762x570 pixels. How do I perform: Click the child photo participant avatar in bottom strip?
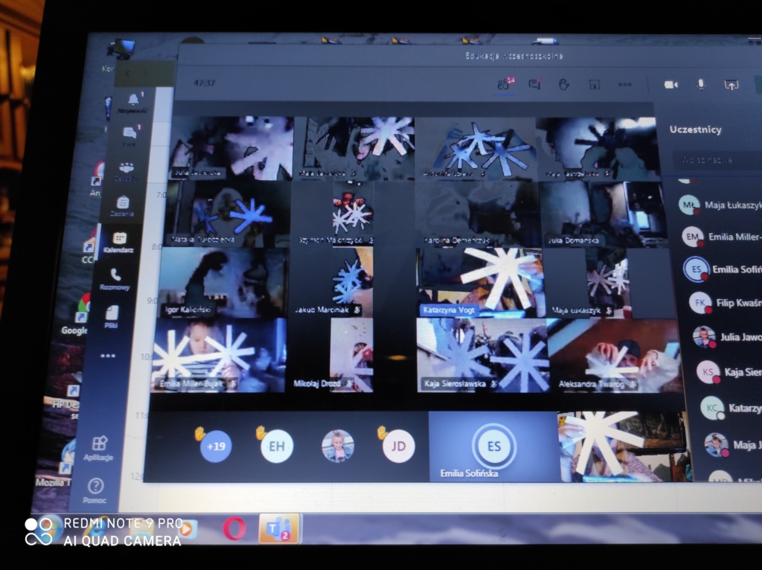click(x=338, y=446)
